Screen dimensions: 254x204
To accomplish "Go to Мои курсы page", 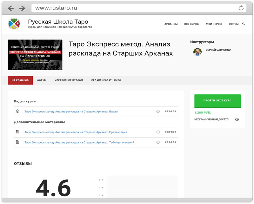I will 214,24.
